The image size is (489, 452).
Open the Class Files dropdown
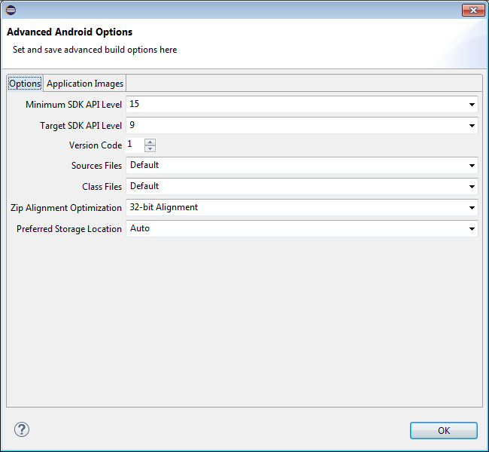(302, 187)
